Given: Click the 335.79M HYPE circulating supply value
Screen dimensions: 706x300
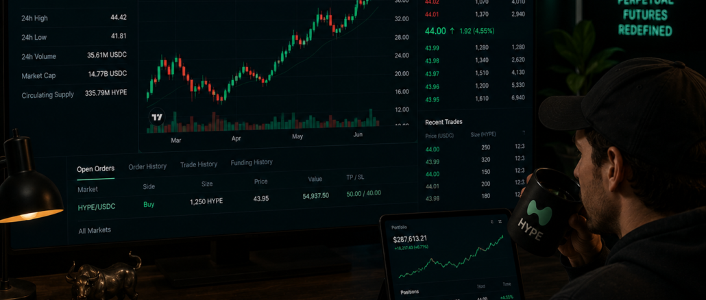Looking at the screenshot, I should pyautogui.click(x=106, y=93).
